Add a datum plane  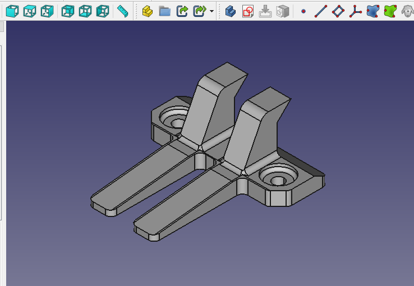pyautogui.click(x=338, y=11)
